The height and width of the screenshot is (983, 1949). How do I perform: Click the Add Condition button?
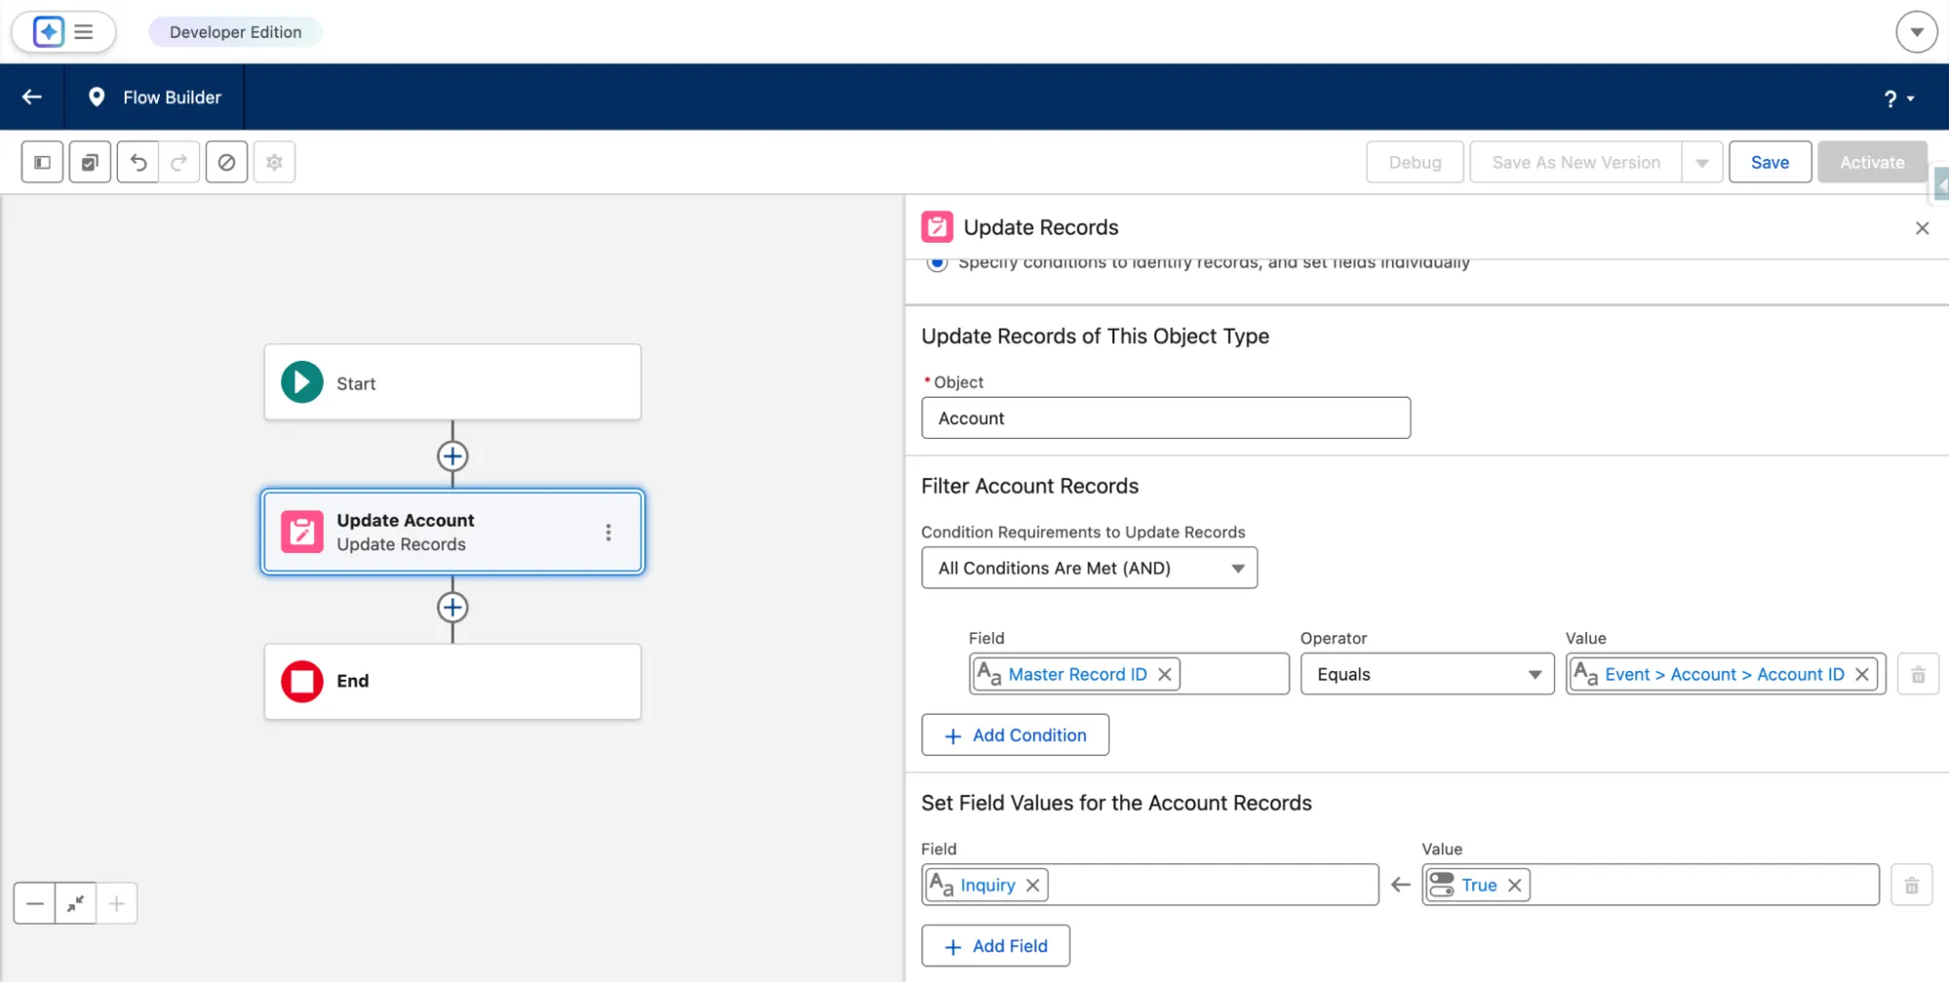(1015, 735)
